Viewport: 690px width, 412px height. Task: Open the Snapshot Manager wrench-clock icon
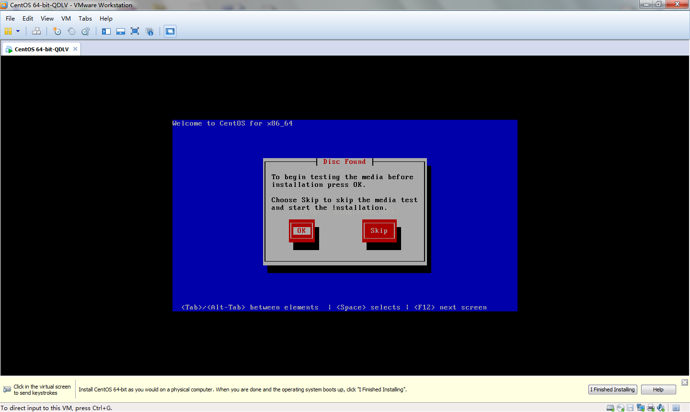(x=86, y=31)
